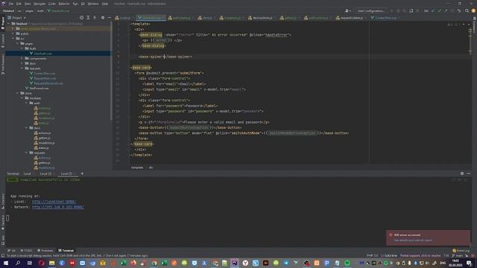477x268 pixels.
Task: Click div breadcrumb below editor
Action: tap(151, 167)
